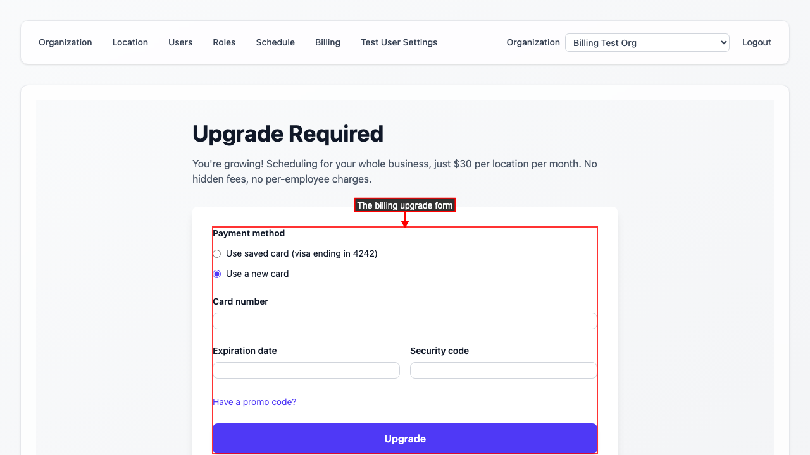This screenshot has width=810, height=455.
Task: Click the Upgrade button
Action: click(x=405, y=438)
